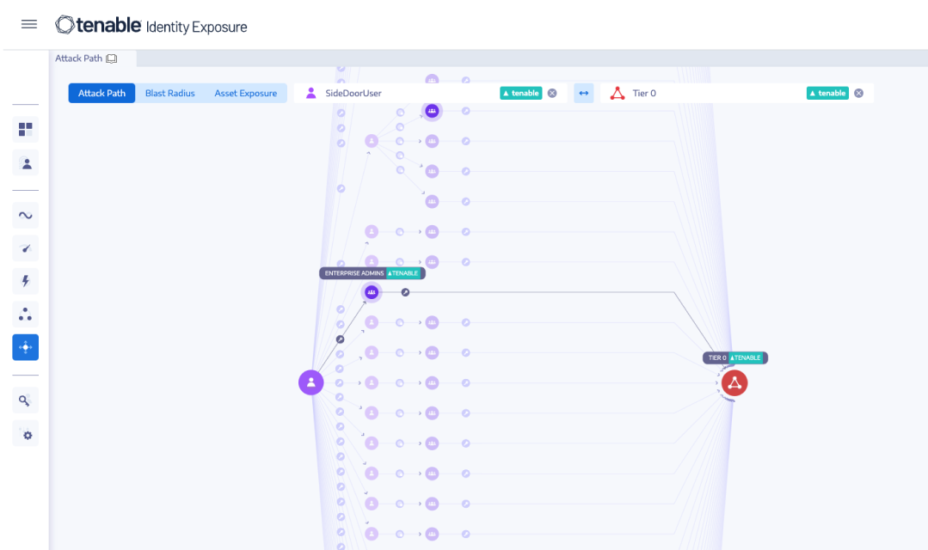Screen dimensions: 928x550
Task: Select the active Attack Path sidebar icon
Action: [26, 347]
